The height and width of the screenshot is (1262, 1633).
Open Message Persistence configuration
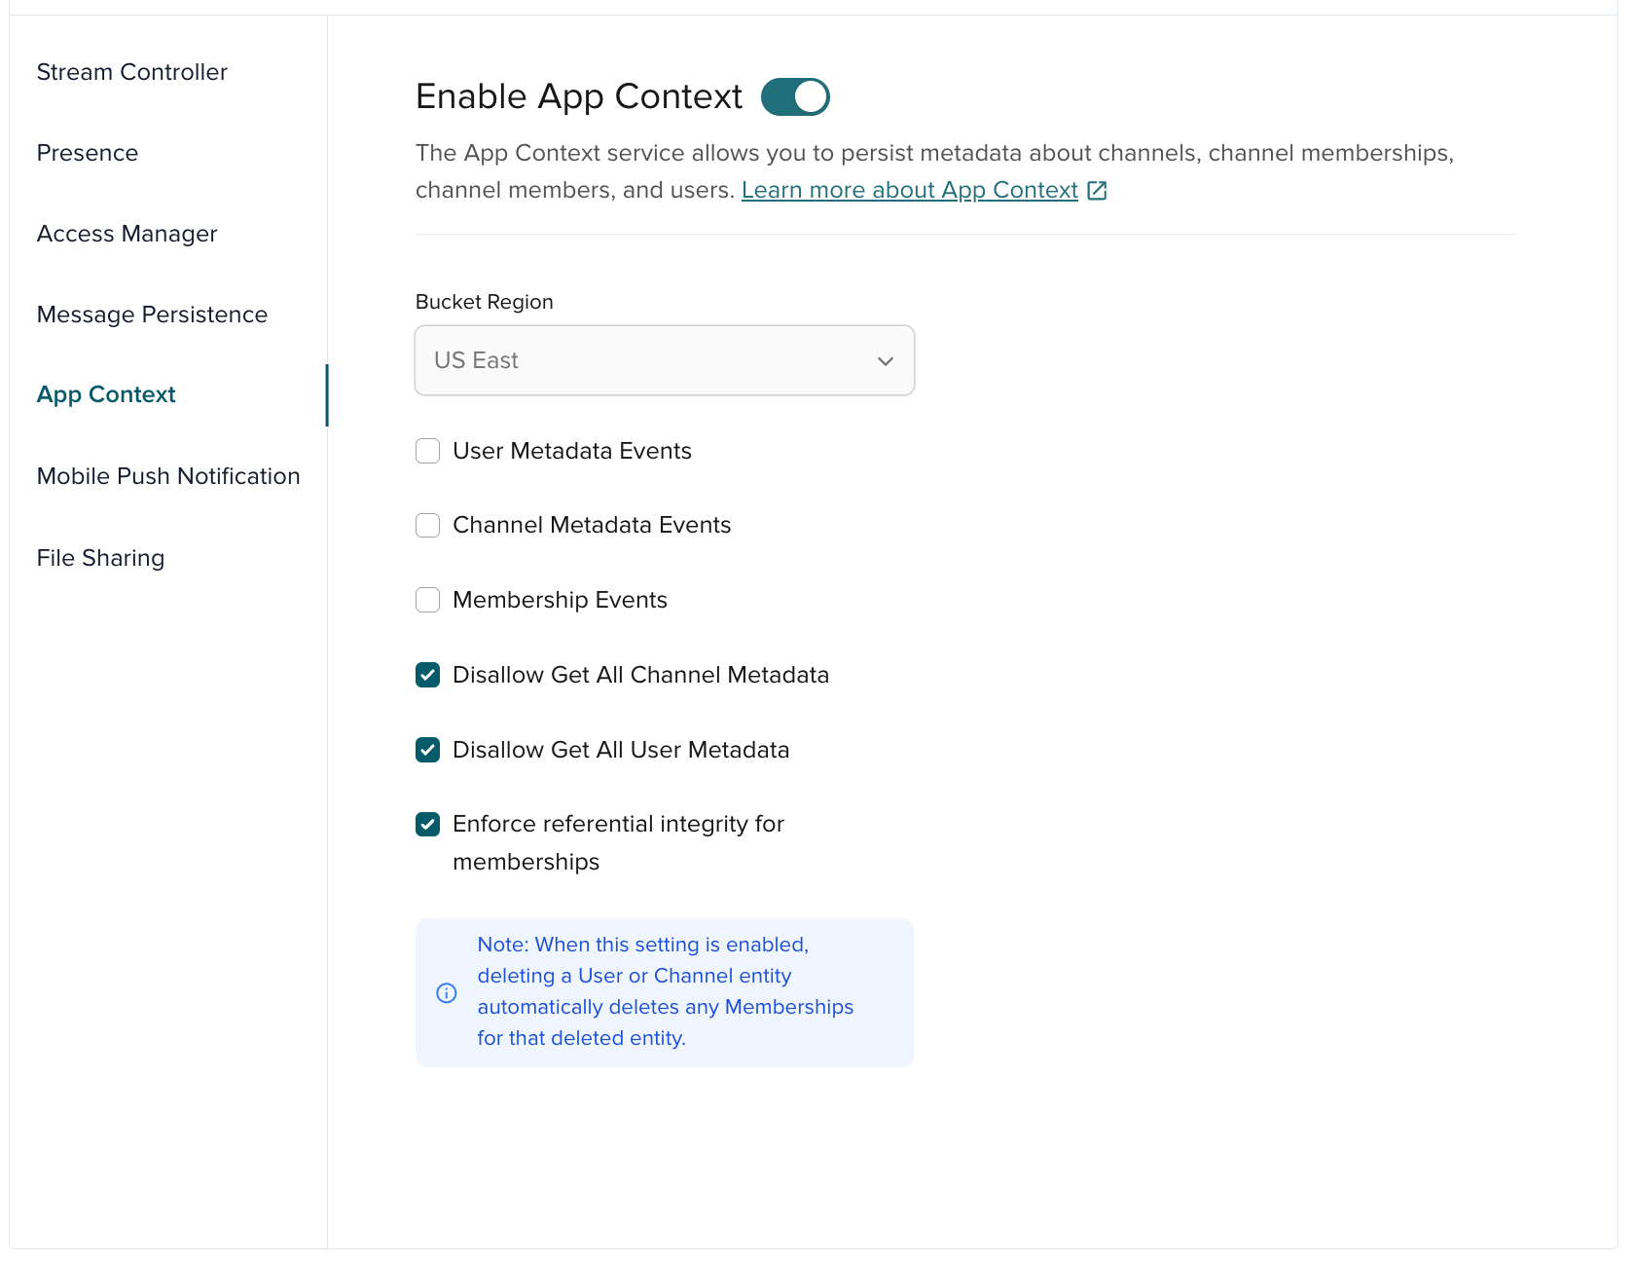tap(152, 315)
